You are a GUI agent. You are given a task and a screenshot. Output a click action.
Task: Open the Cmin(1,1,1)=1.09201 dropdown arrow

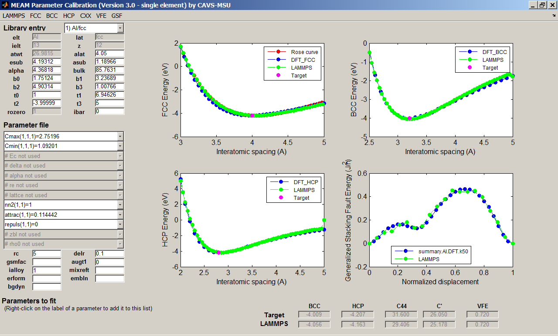(x=120, y=146)
